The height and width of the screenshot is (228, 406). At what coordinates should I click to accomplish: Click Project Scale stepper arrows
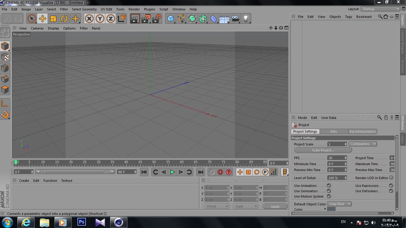click(x=346, y=144)
